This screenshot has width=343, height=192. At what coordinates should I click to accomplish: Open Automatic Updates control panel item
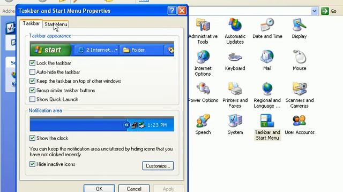tap(235, 25)
